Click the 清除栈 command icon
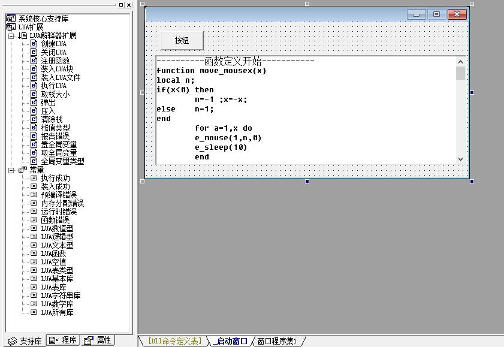 pyautogui.click(x=34, y=119)
